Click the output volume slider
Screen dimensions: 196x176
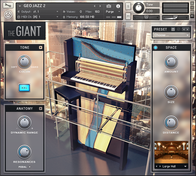pyautogui.click(x=175, y=18)
